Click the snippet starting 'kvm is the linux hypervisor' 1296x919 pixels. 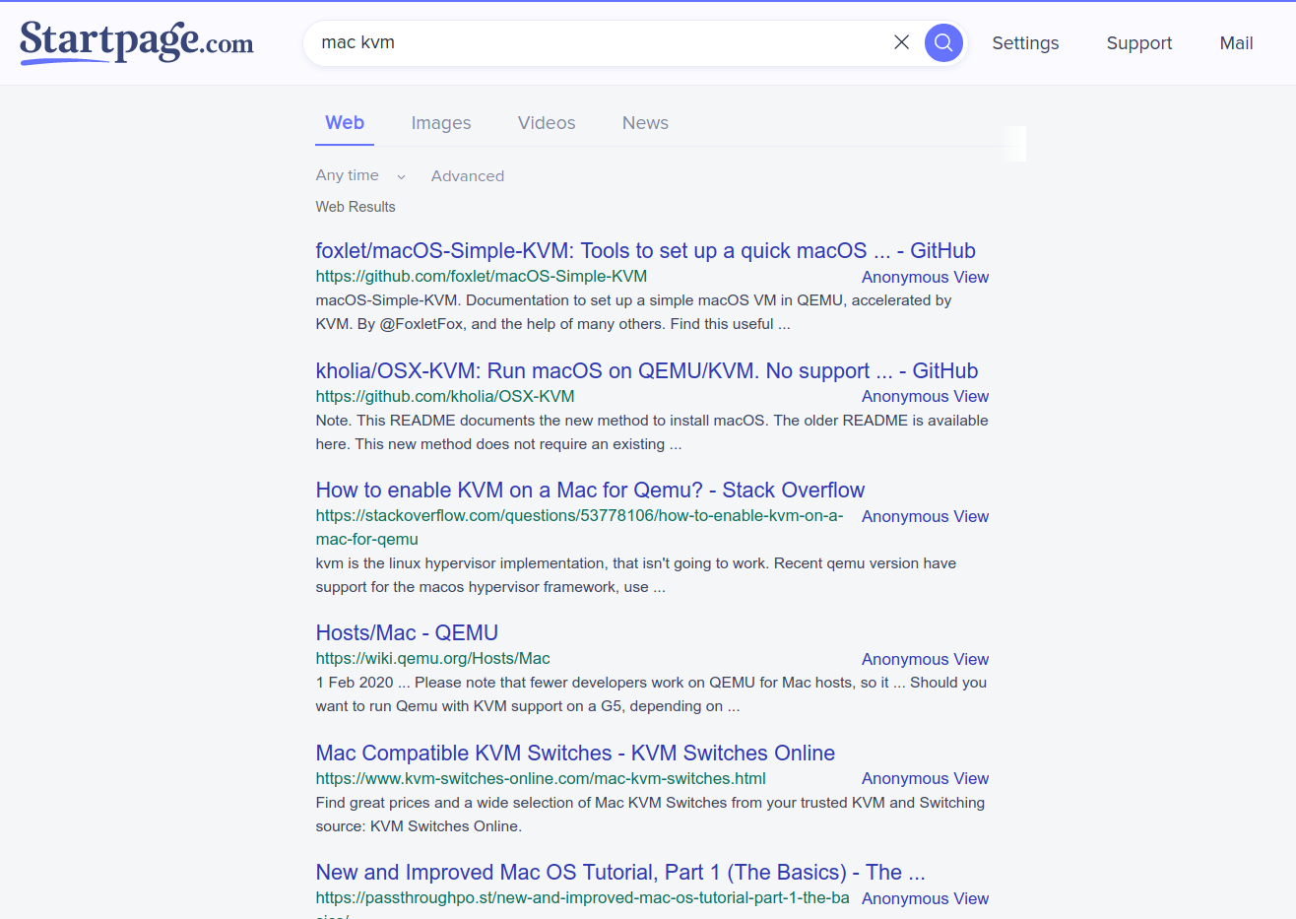pyautogui.click(x=636, y=575)
